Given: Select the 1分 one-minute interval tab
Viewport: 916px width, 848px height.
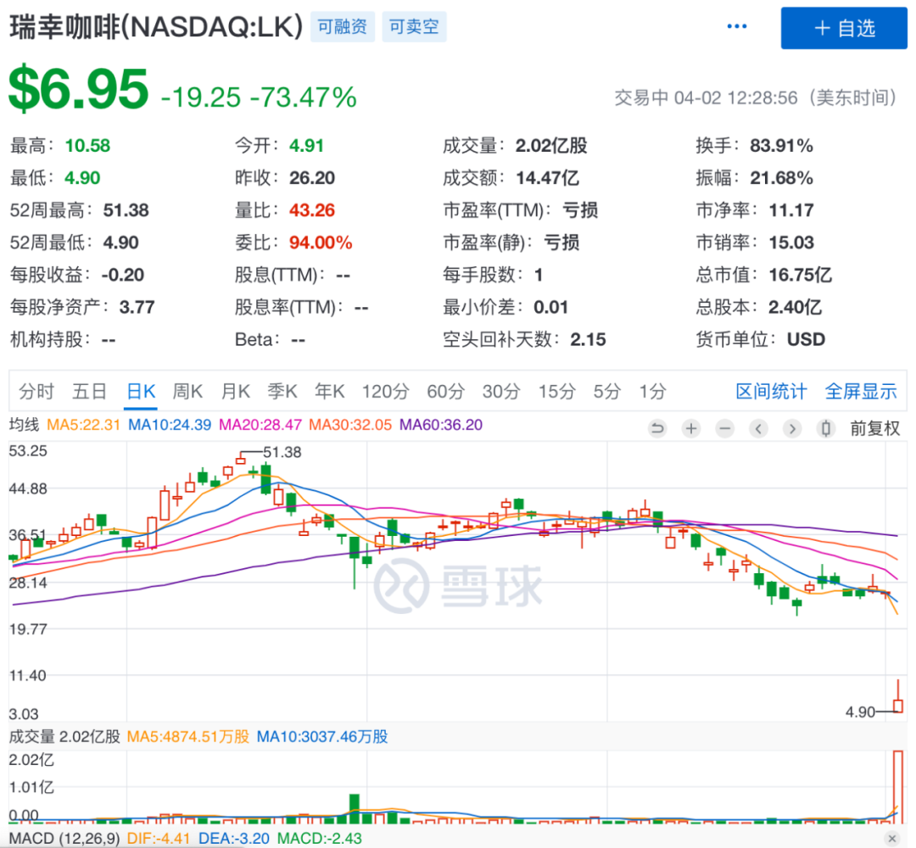Looking at the screenshot, I should (652, 391).
